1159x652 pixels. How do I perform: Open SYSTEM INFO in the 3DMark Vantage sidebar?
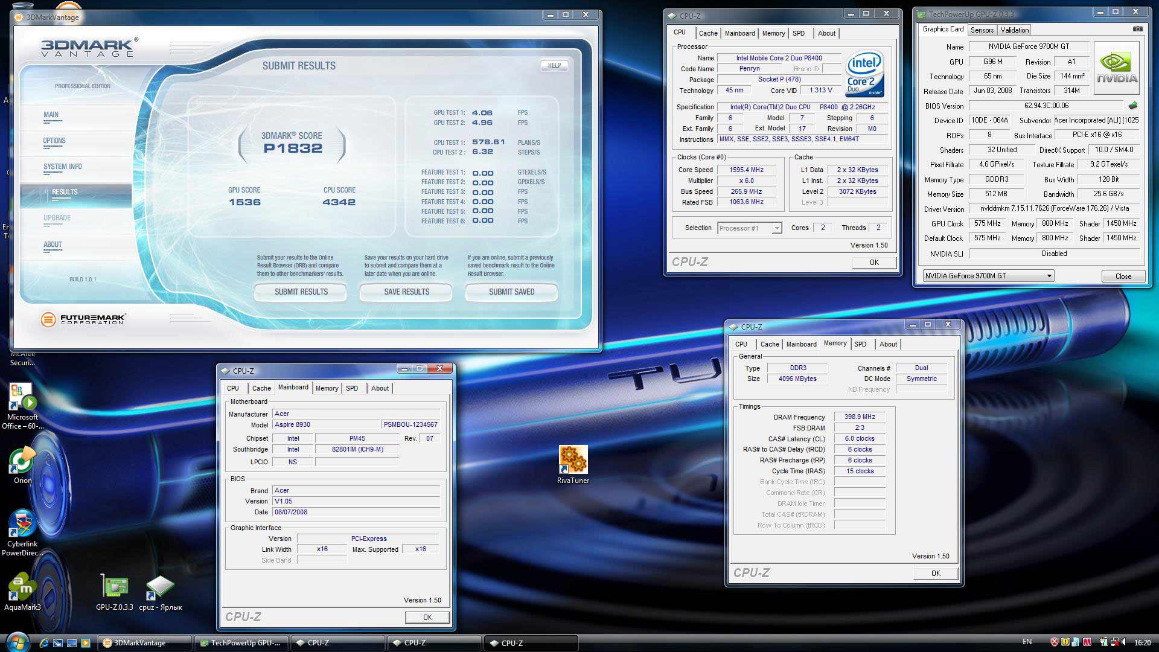tap(62, 167)
